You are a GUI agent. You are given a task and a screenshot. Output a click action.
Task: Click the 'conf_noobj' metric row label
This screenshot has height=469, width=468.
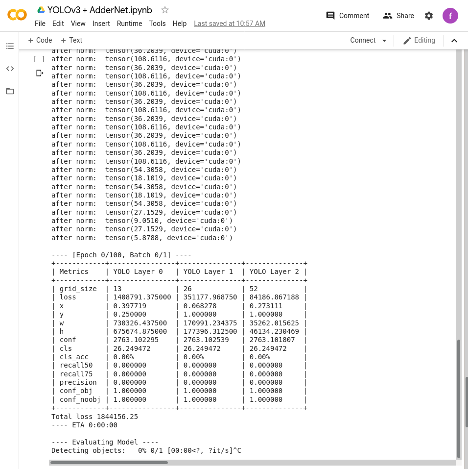(80, 399)
